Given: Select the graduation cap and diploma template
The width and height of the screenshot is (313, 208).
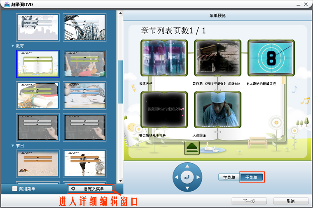Looking at the screenshot, I should [38, 96].
